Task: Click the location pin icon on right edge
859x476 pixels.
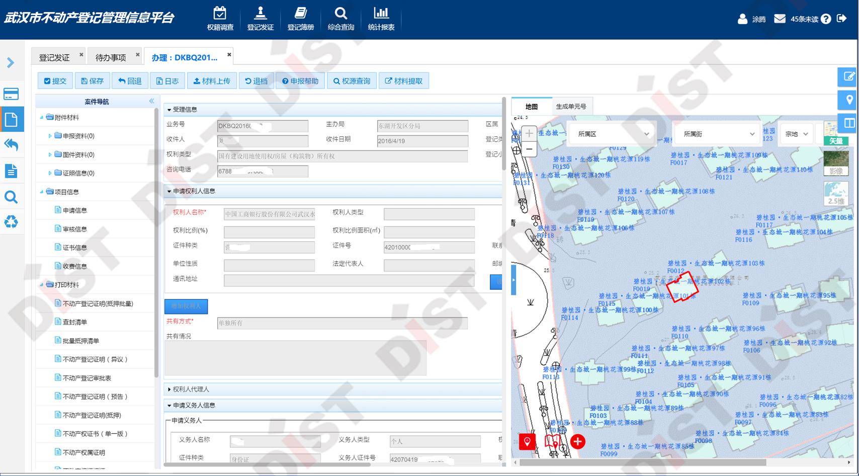Action: point(849,100)
